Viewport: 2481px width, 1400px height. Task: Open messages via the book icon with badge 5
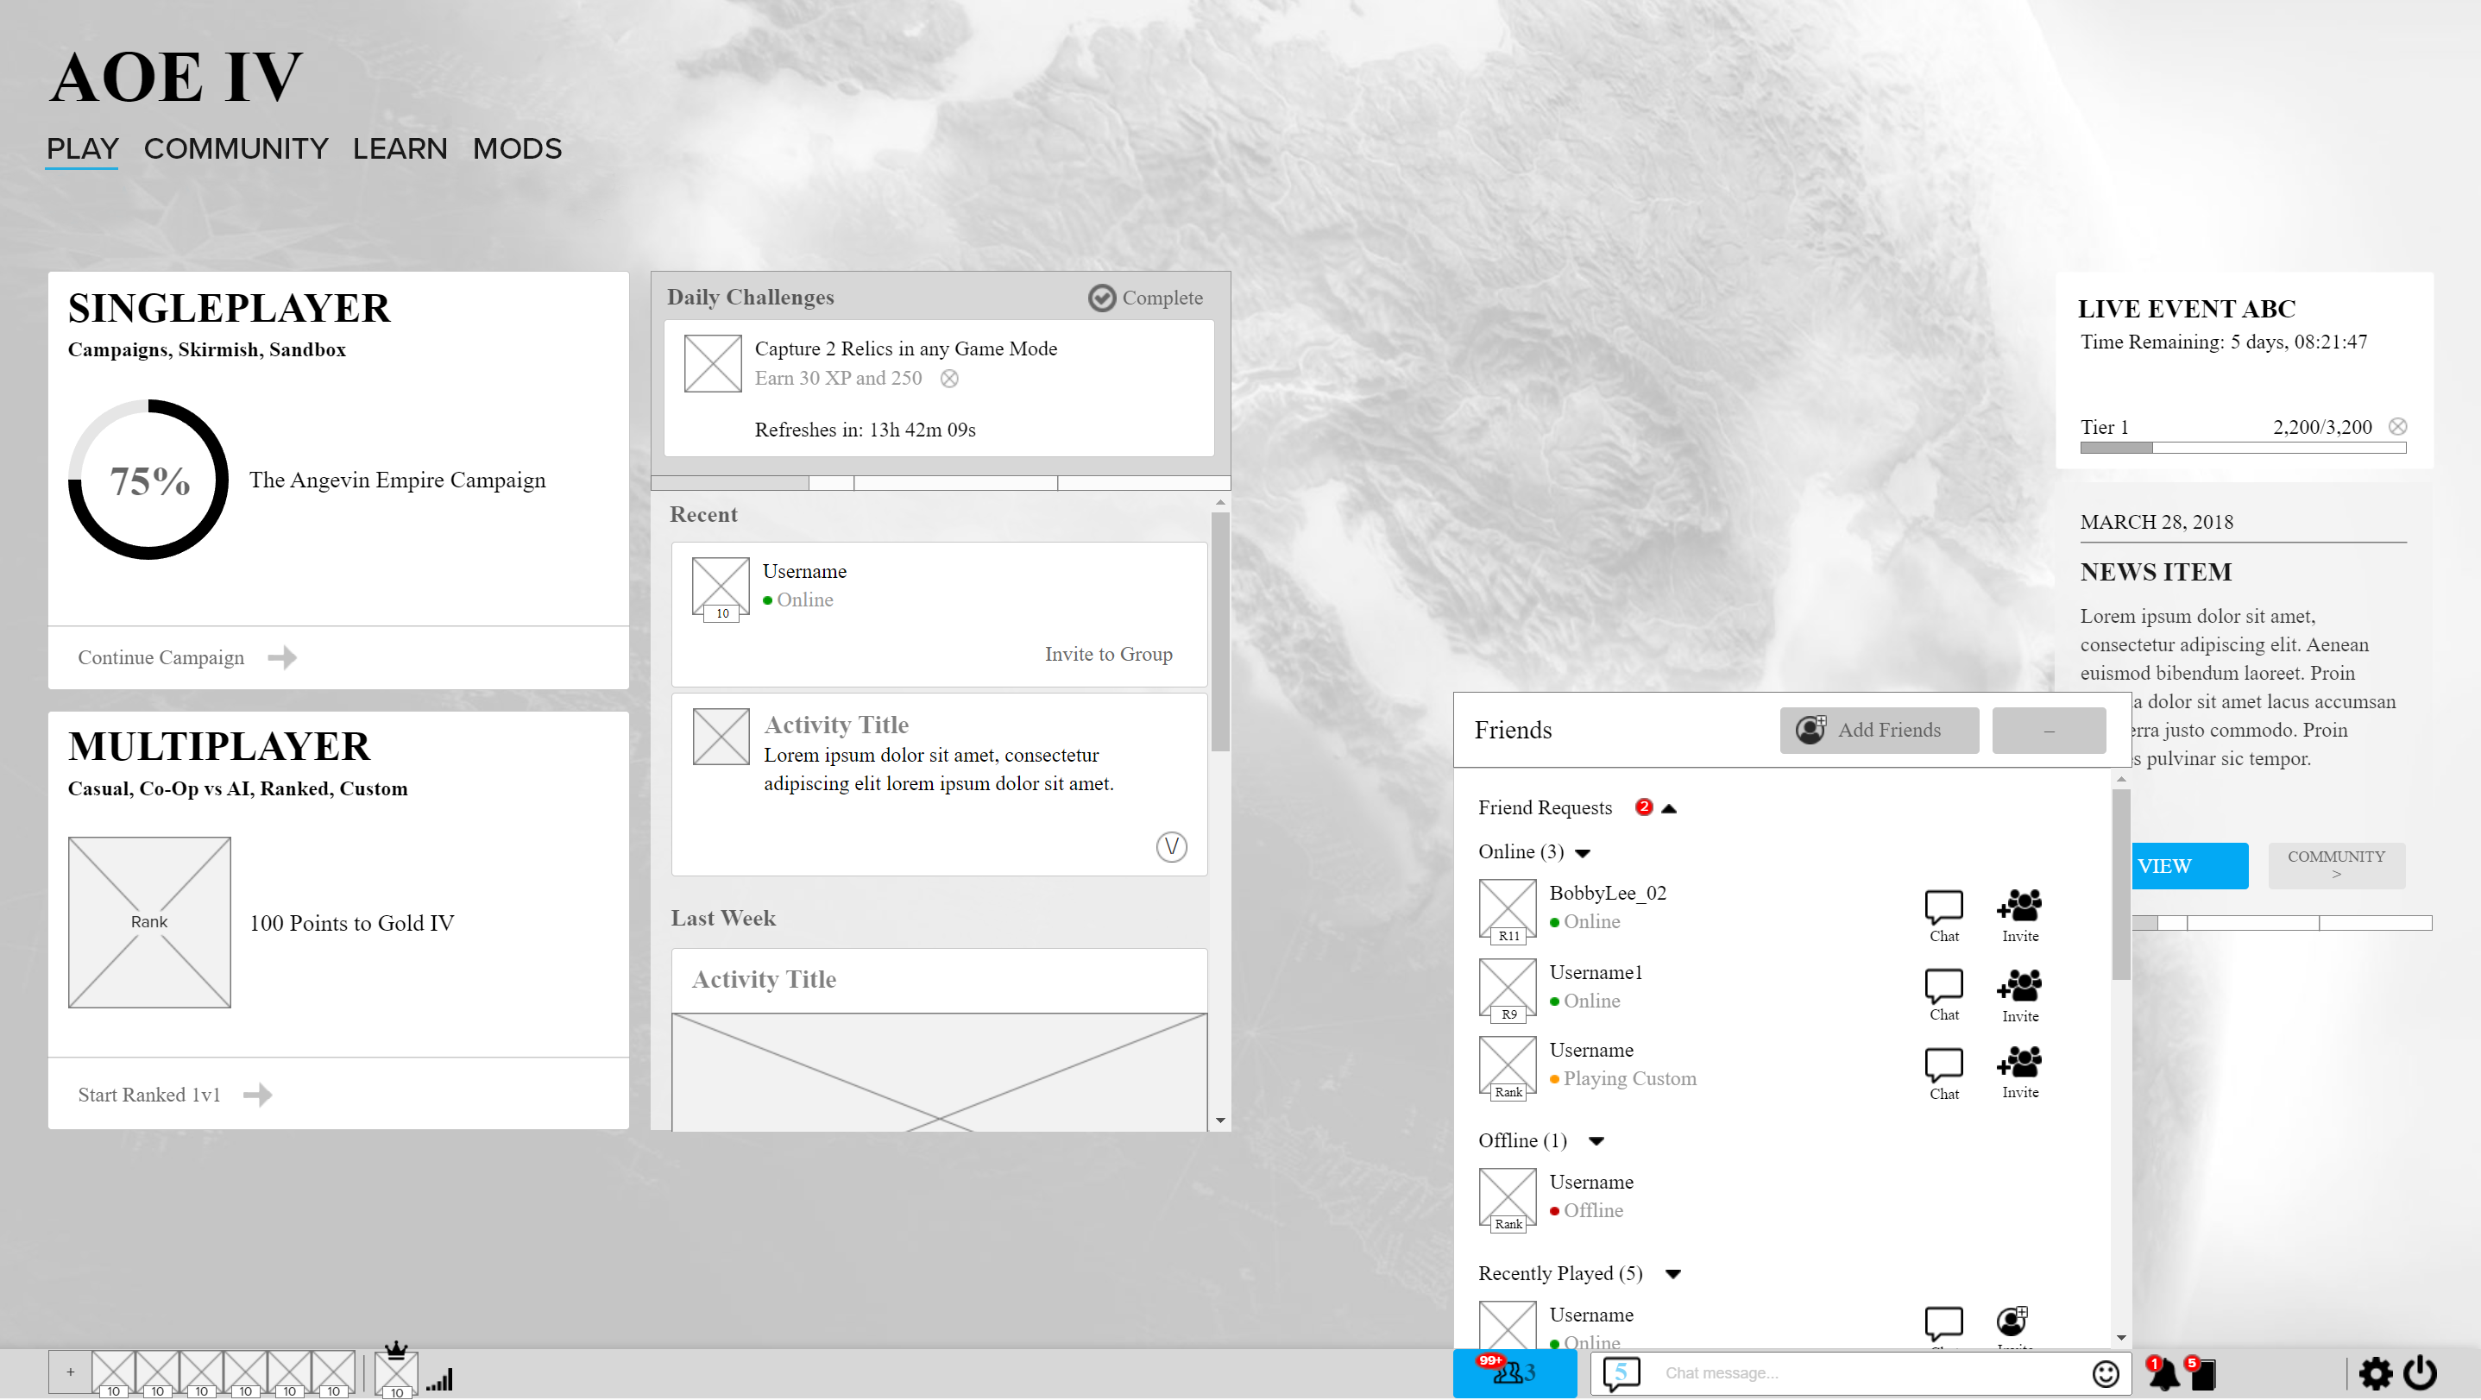2205,1373
